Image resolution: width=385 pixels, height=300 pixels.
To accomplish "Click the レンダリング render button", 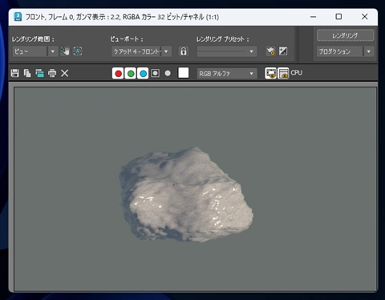I will point(345,35).
